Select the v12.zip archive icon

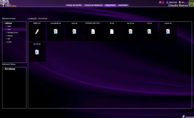149,31
